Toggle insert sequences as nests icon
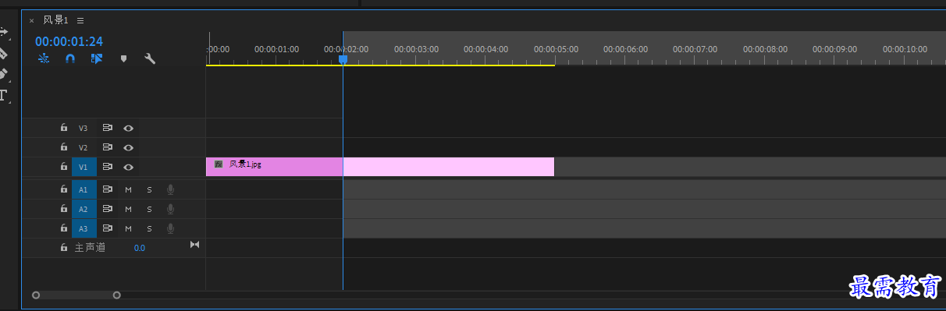This screenshot has width=946, height=311. pos(44,58)
